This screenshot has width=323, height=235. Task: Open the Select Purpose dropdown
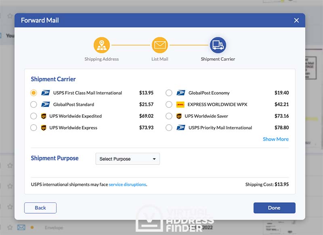point(128,159)
